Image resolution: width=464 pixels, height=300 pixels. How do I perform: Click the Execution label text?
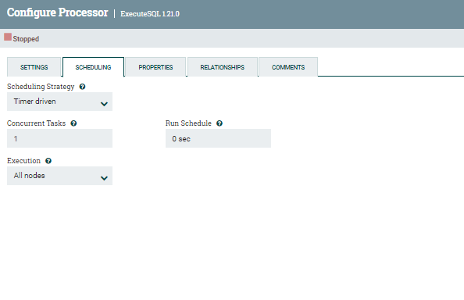(x=23, y=161)
